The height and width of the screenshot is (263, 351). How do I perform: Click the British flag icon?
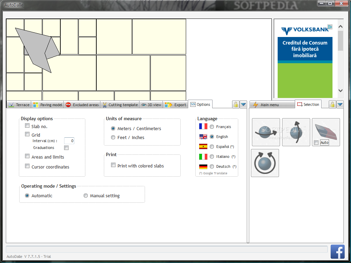coord(203,136)
